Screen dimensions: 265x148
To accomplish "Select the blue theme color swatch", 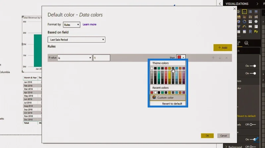I will tap(177, 68).
